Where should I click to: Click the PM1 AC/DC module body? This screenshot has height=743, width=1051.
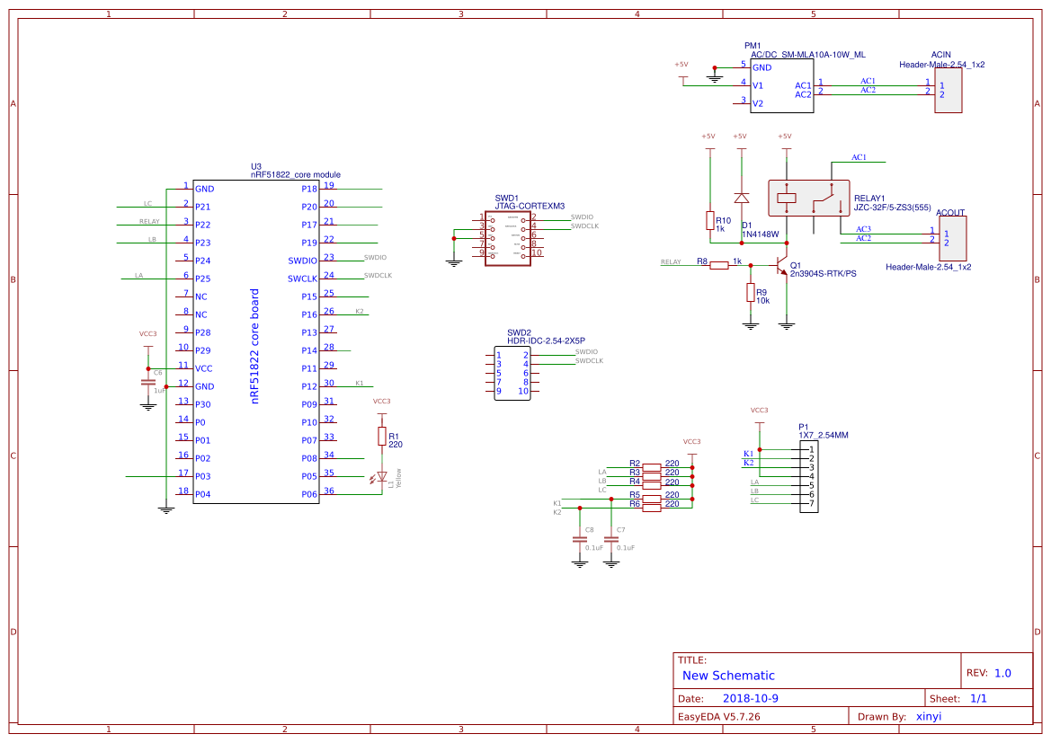pos(781,85)
